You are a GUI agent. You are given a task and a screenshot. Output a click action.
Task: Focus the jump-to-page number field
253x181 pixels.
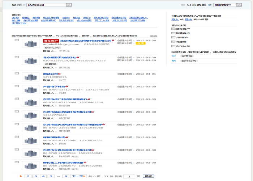click(x=129, y=176)
